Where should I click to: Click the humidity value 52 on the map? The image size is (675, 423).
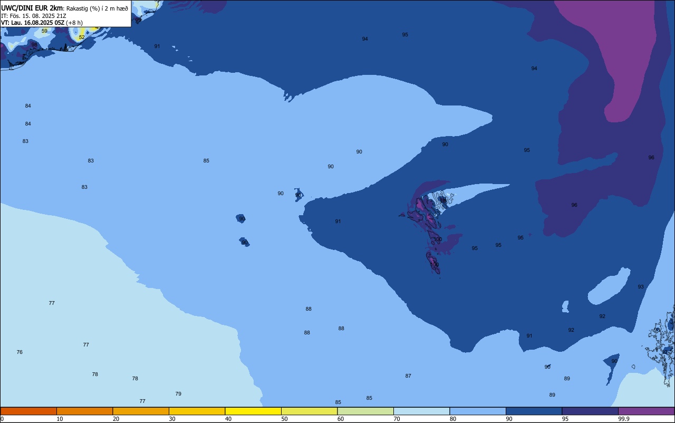(x=82, y=37)
